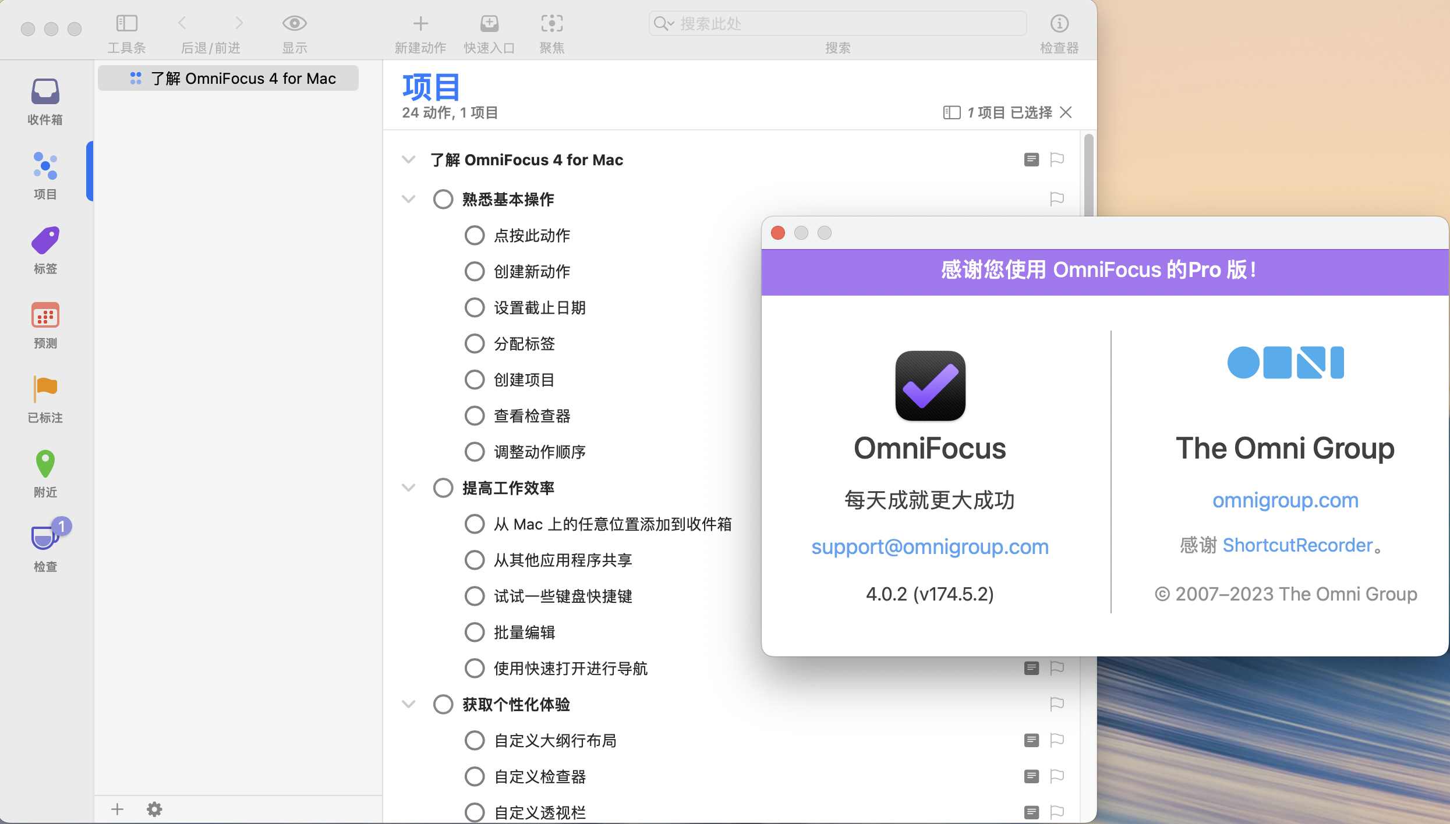Open the 标签 tags perspective
The width and height of the screenshot is (1450, 824).
point(45,250)
